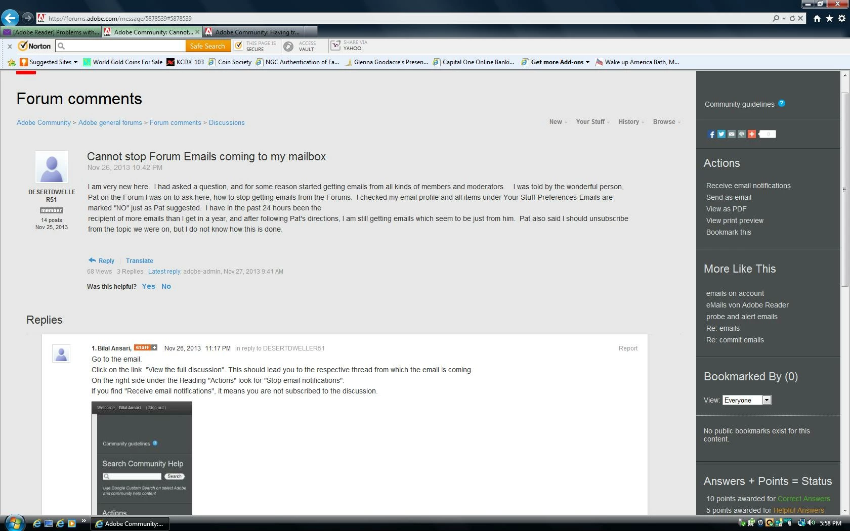Viewport: 850px width, 531px height.
Task: Open the Windows Start orb
Action: click(x=14, y=523)
